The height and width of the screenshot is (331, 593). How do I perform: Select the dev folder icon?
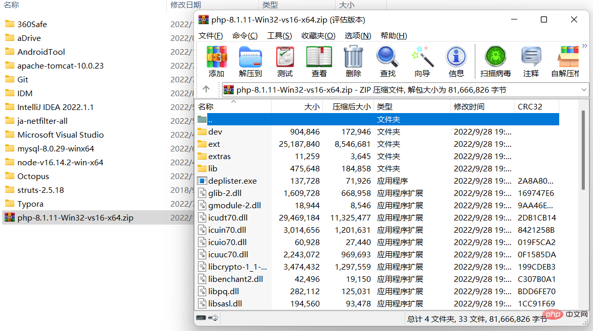click(x=202, y=131)
